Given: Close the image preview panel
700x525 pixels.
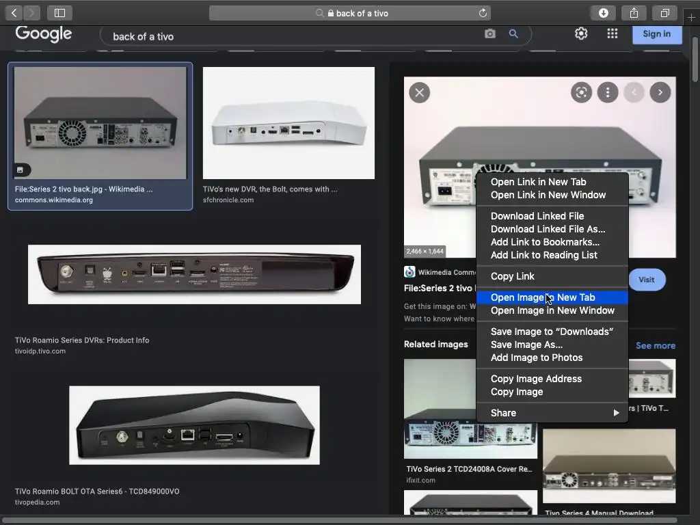Looking at the screenshot, I should [419, 92].
